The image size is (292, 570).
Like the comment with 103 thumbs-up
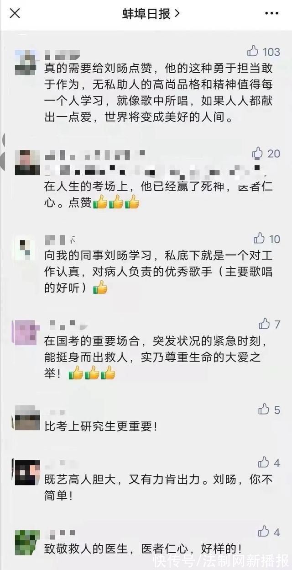pyautogui.click(x=253, y=51)
